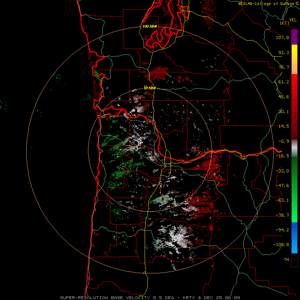300x300 pixels.
Task: Click the -32.0 velocity scale value
Action: (282, 171)
